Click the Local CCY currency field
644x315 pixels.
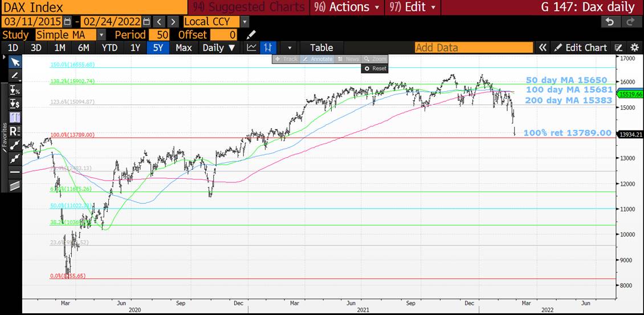tap(211, 21)
